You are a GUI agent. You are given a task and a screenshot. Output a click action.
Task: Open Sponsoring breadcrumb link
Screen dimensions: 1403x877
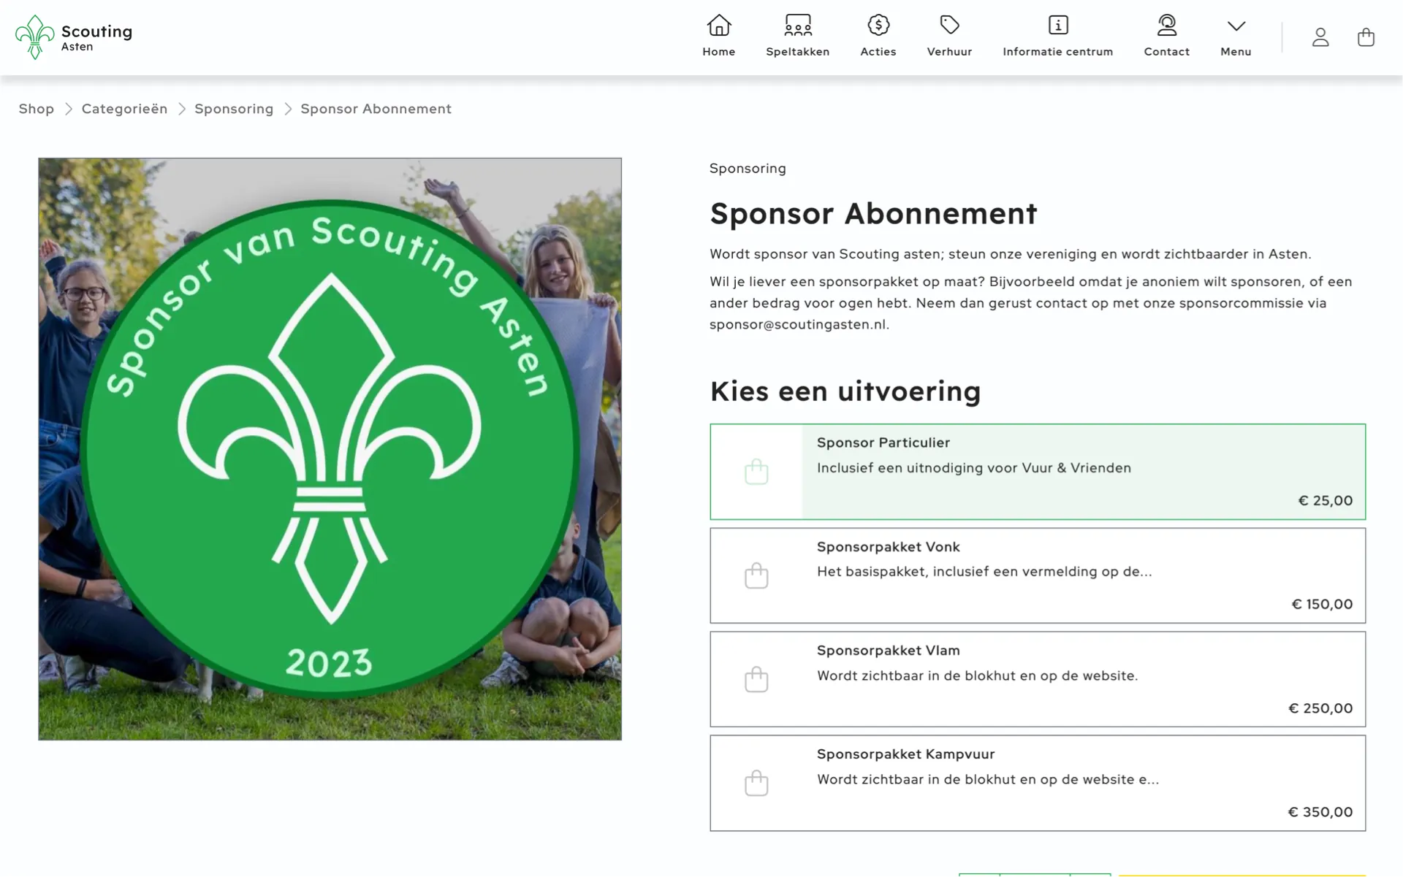click(234, 109)
